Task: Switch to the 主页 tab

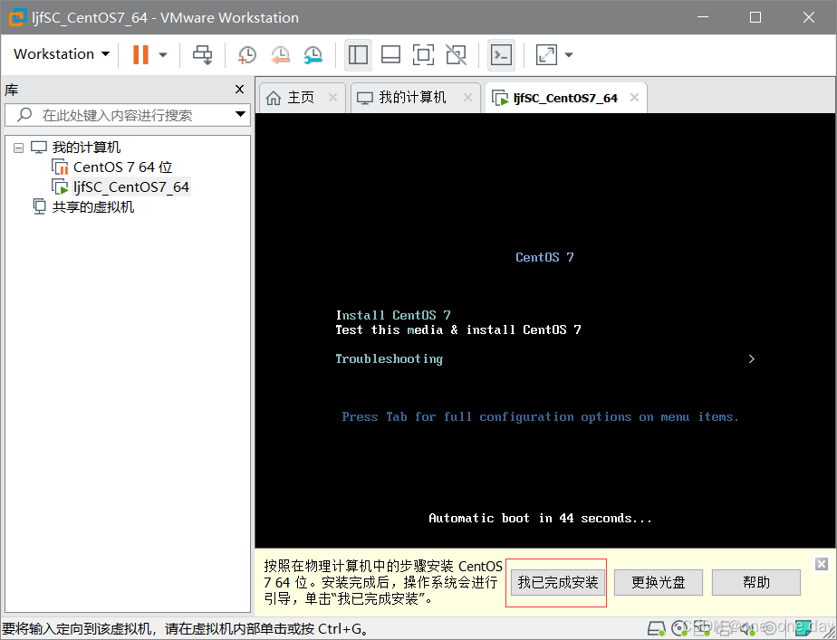Action: click(301, 98)
